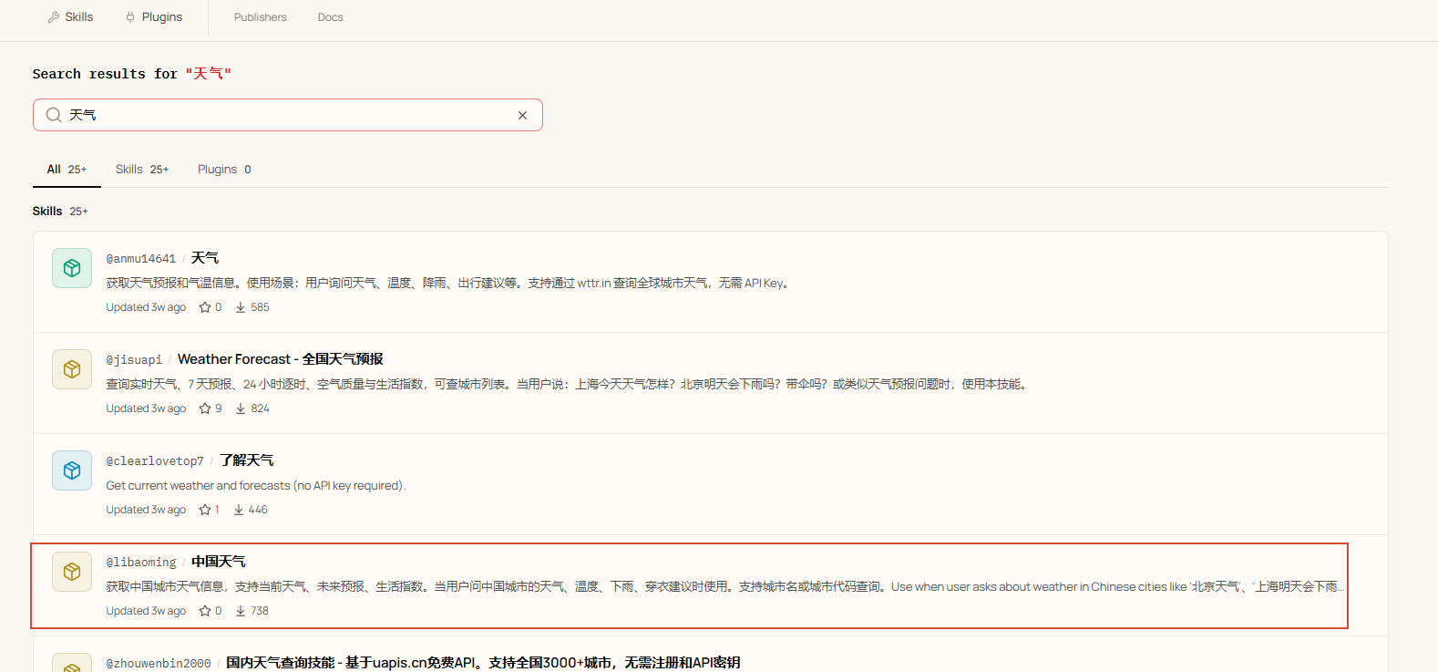
Task: Click the cube icon for Weather Forecast skill
Action: click(72, 369)
